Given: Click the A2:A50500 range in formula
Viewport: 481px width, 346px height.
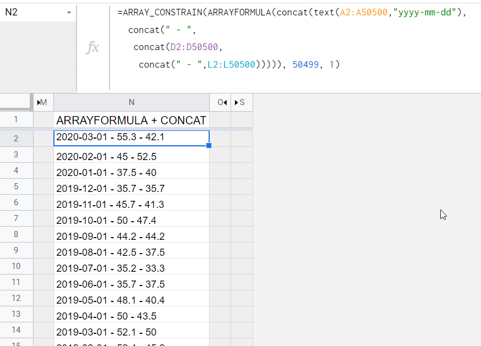Looking at the screenshot, I should pos(364,13).
